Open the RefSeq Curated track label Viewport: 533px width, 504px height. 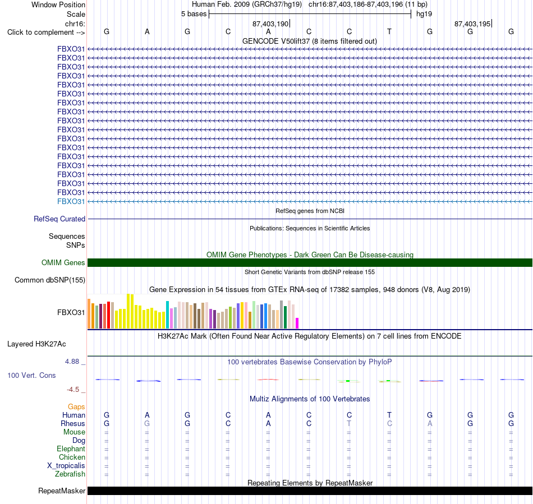click(59, 219)
